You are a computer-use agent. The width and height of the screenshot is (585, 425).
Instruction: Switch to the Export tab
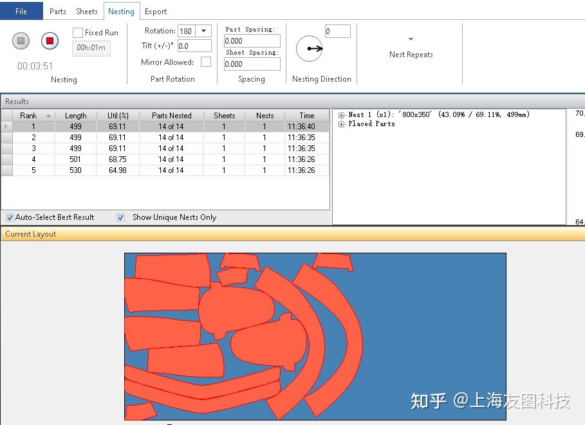[155, 11]
